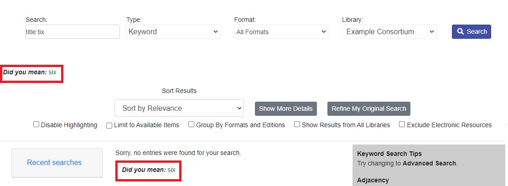Click 'six' suggestion below the no entries message

click(x=171, y=170)
